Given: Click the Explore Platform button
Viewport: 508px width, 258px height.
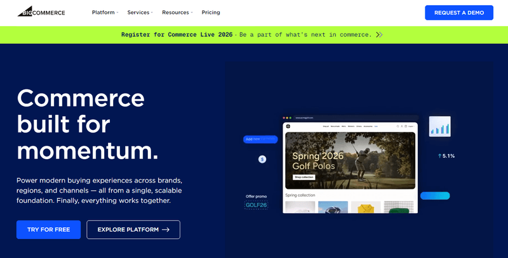Looking at the screenshot, I should tap(133, 229).
